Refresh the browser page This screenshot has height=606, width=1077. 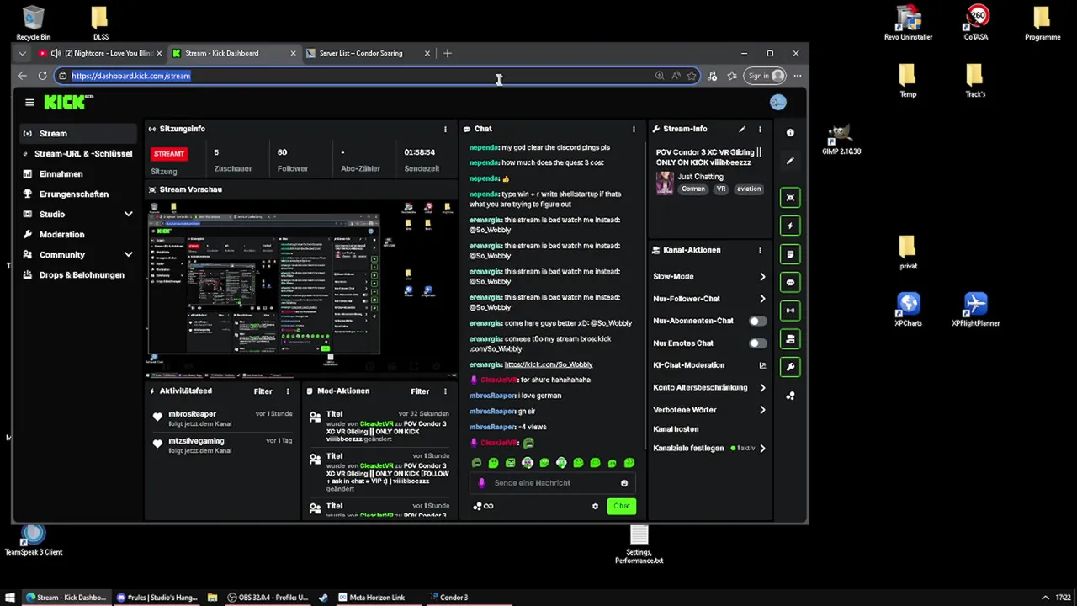[42, 76]
